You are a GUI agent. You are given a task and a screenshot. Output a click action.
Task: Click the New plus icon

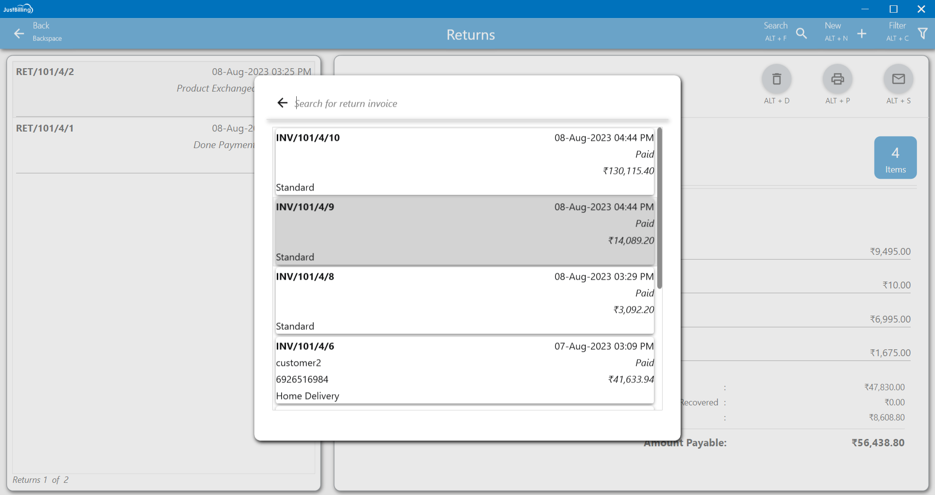(861, 34)
